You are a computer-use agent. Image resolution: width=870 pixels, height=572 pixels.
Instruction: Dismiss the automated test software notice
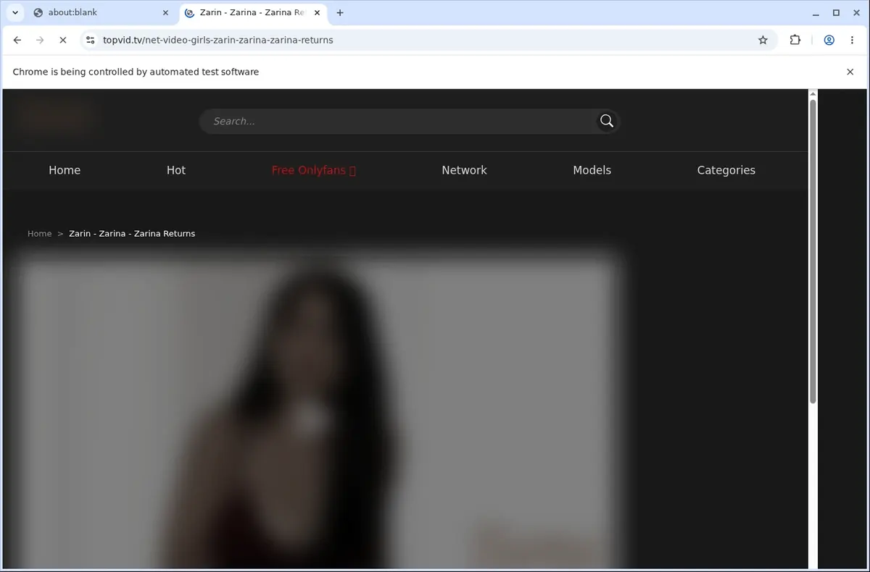click(850, 72)
